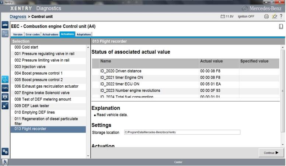
Task: Click ID_2021 timer Engine ON row
Action: [185, 78]
